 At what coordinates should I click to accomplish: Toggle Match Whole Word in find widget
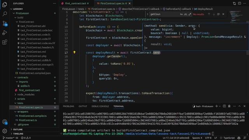[185, 14]
